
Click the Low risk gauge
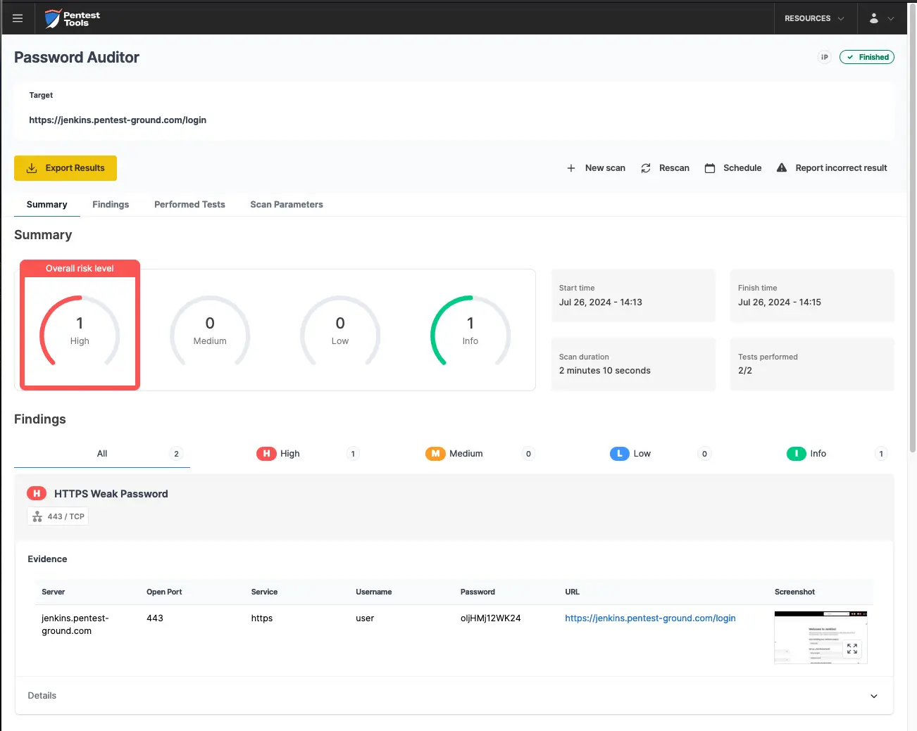tap(340, 331)
